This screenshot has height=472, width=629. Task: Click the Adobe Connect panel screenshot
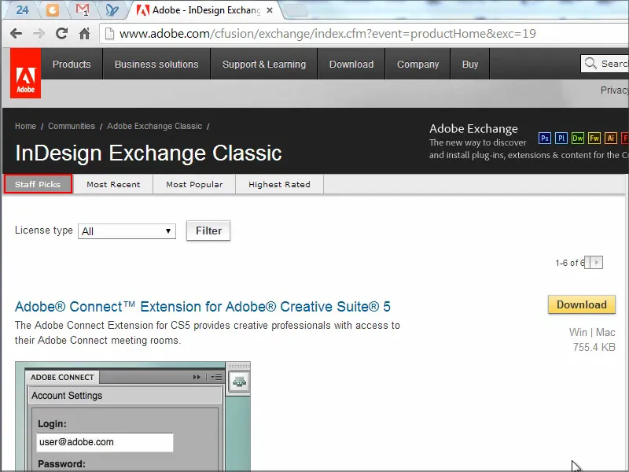133,416
